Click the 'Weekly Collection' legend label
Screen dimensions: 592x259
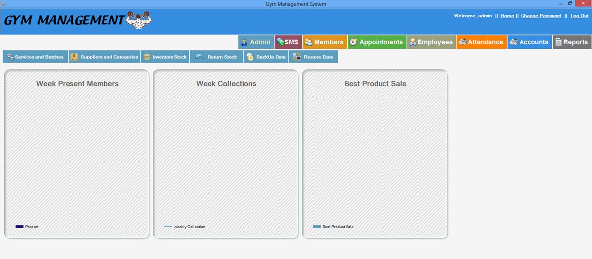[189, 227]
